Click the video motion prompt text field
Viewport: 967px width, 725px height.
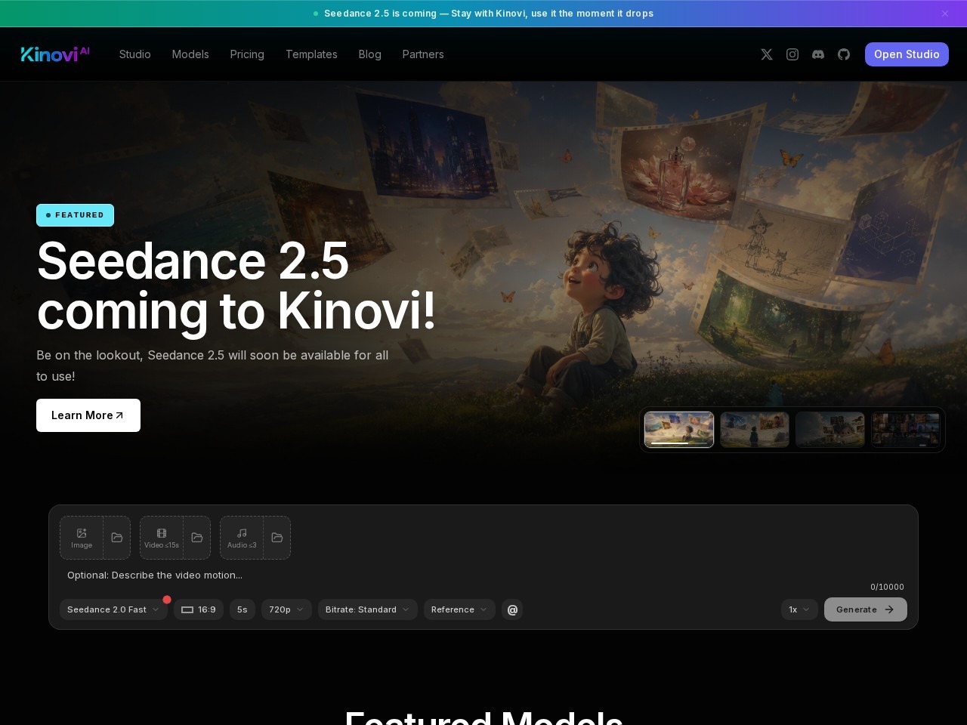(x=483, y=575)
